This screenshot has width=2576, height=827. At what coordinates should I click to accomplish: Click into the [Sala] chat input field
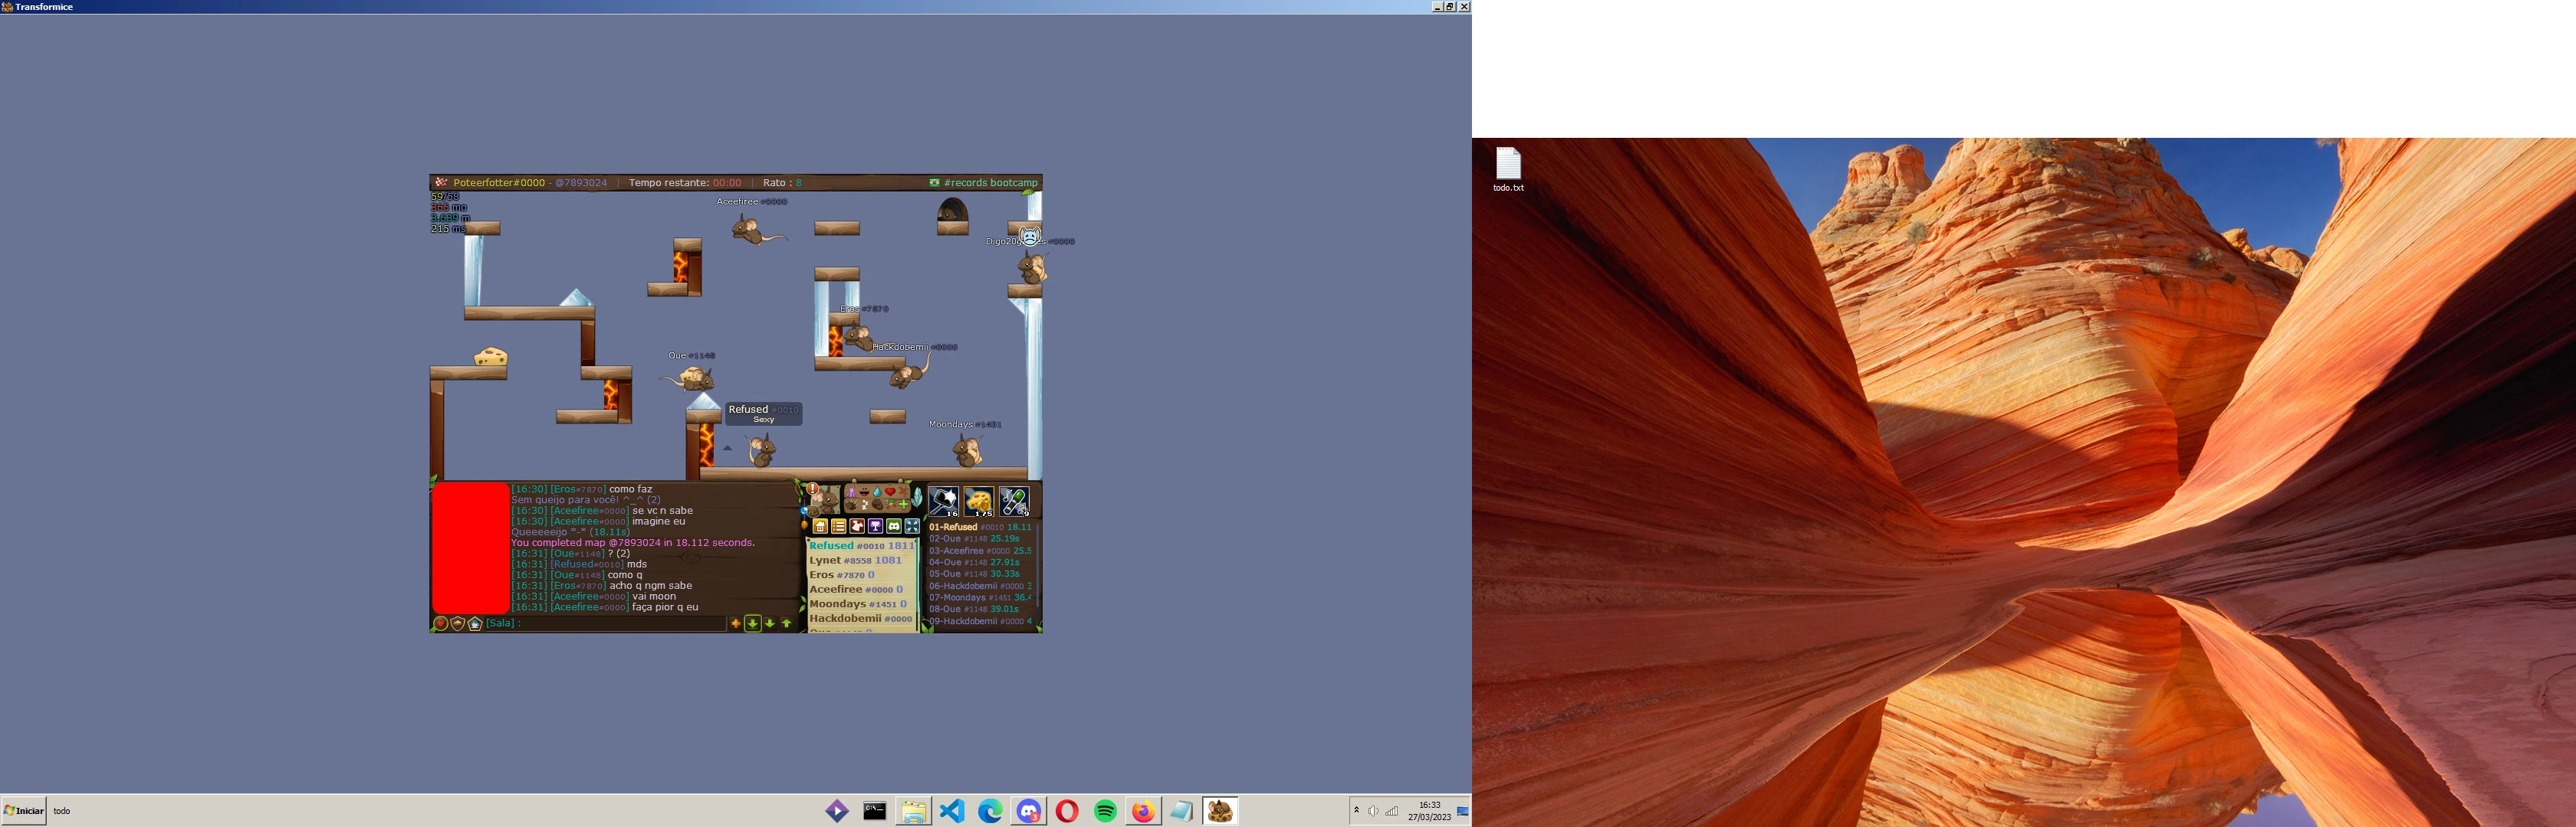(x=605, y=623)
